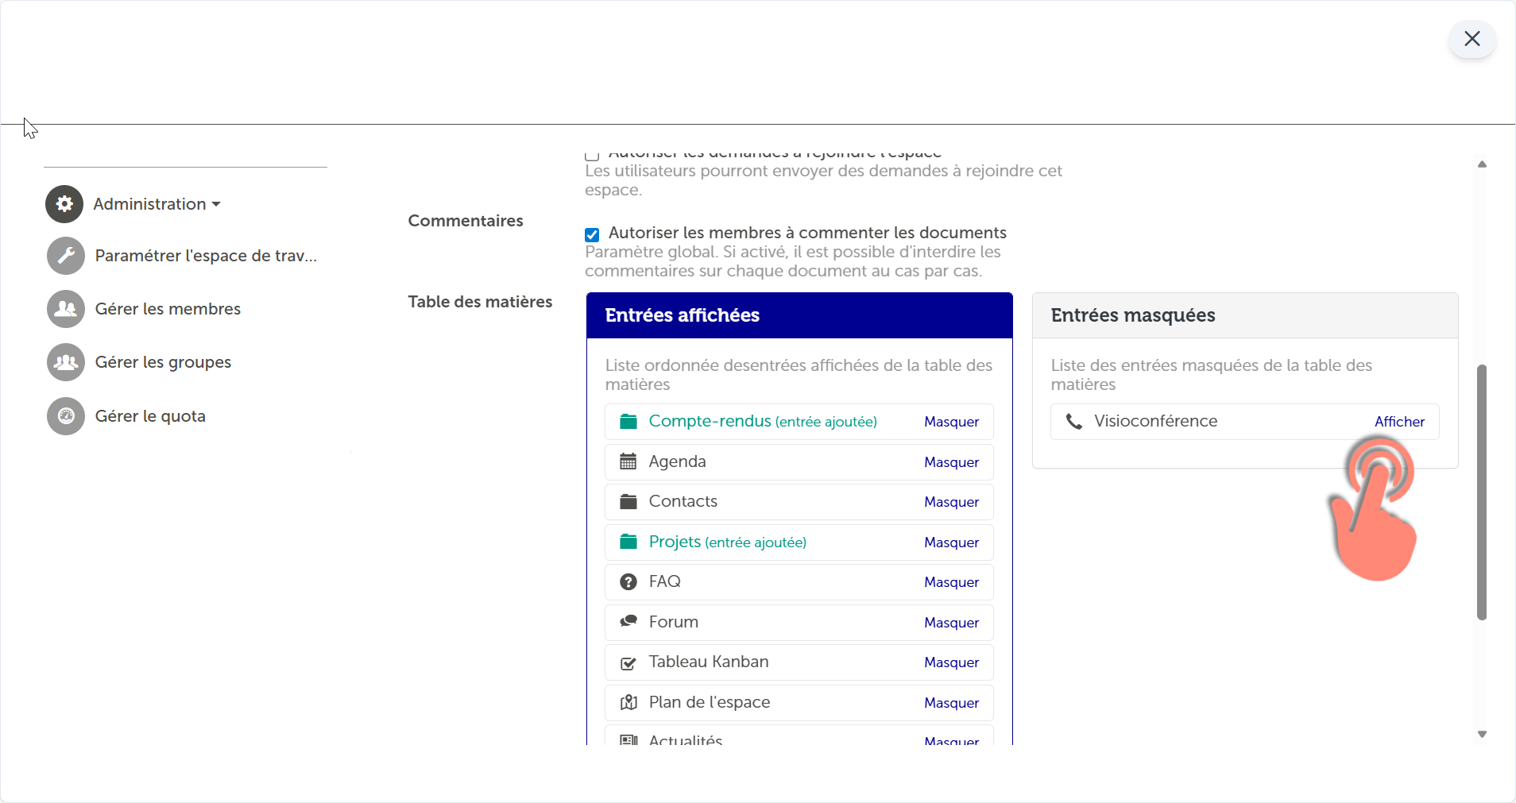1516x803 pixels.
Task: Click the Compte-rendus entry label
Action: pyautogui.click(x=762, y=421)
